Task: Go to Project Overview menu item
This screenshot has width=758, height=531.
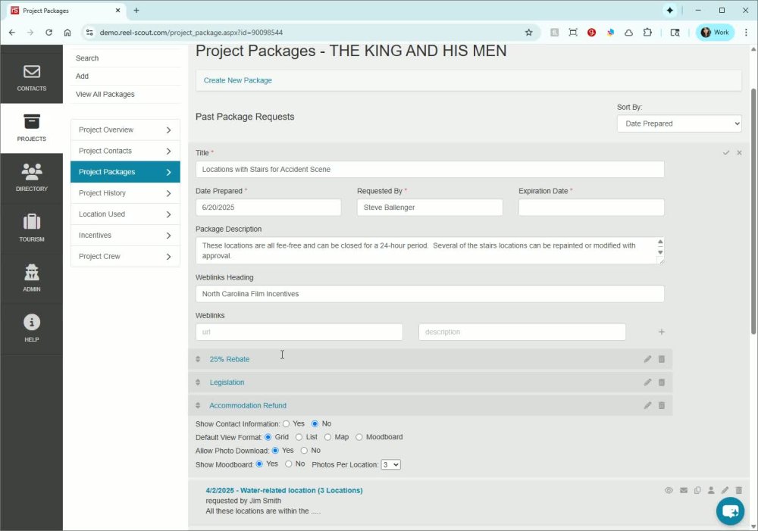Action: [125, 130]
